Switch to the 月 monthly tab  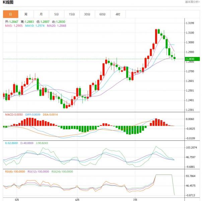pos(41,14)
